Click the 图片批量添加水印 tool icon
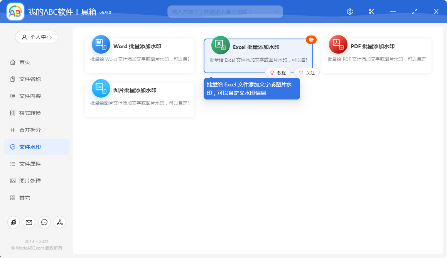Image resolution: width=447 pixels, height=258 pixels. [x=101, y=88]
